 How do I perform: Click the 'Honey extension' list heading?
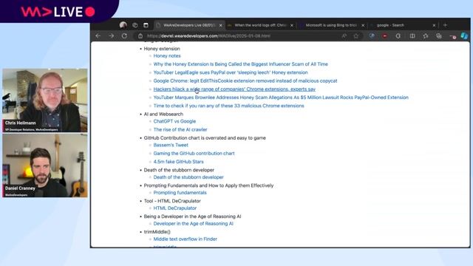162,49
